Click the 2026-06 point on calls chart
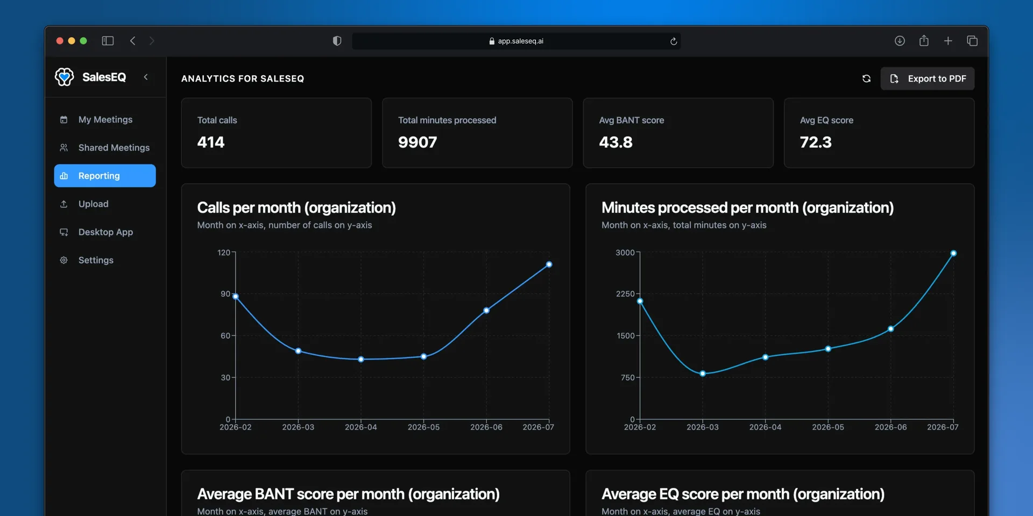Image resolution: width=1033 pixels, height=516 pixels. coord(486,310)
